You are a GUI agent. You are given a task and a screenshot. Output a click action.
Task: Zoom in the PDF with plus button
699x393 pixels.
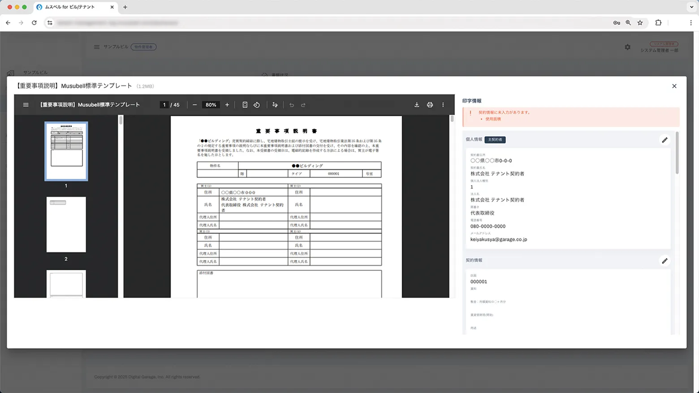point(227,105)
